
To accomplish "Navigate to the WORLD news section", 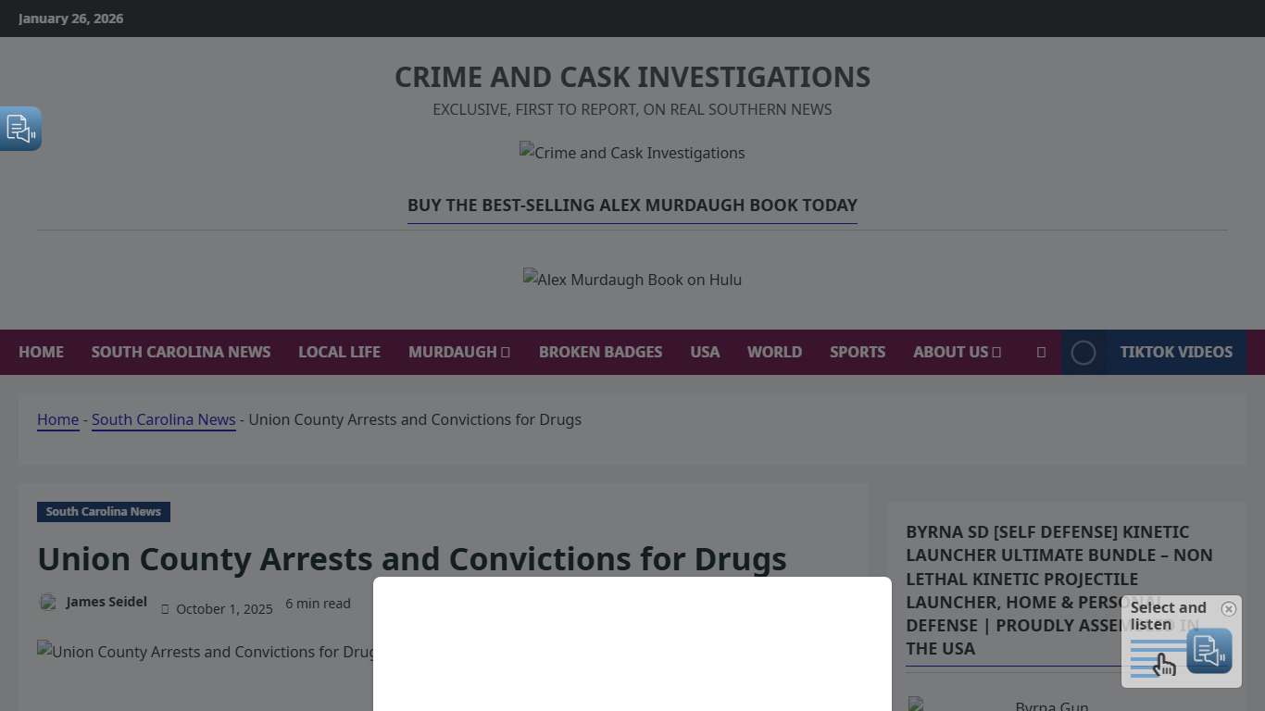I will click(774, 352).
